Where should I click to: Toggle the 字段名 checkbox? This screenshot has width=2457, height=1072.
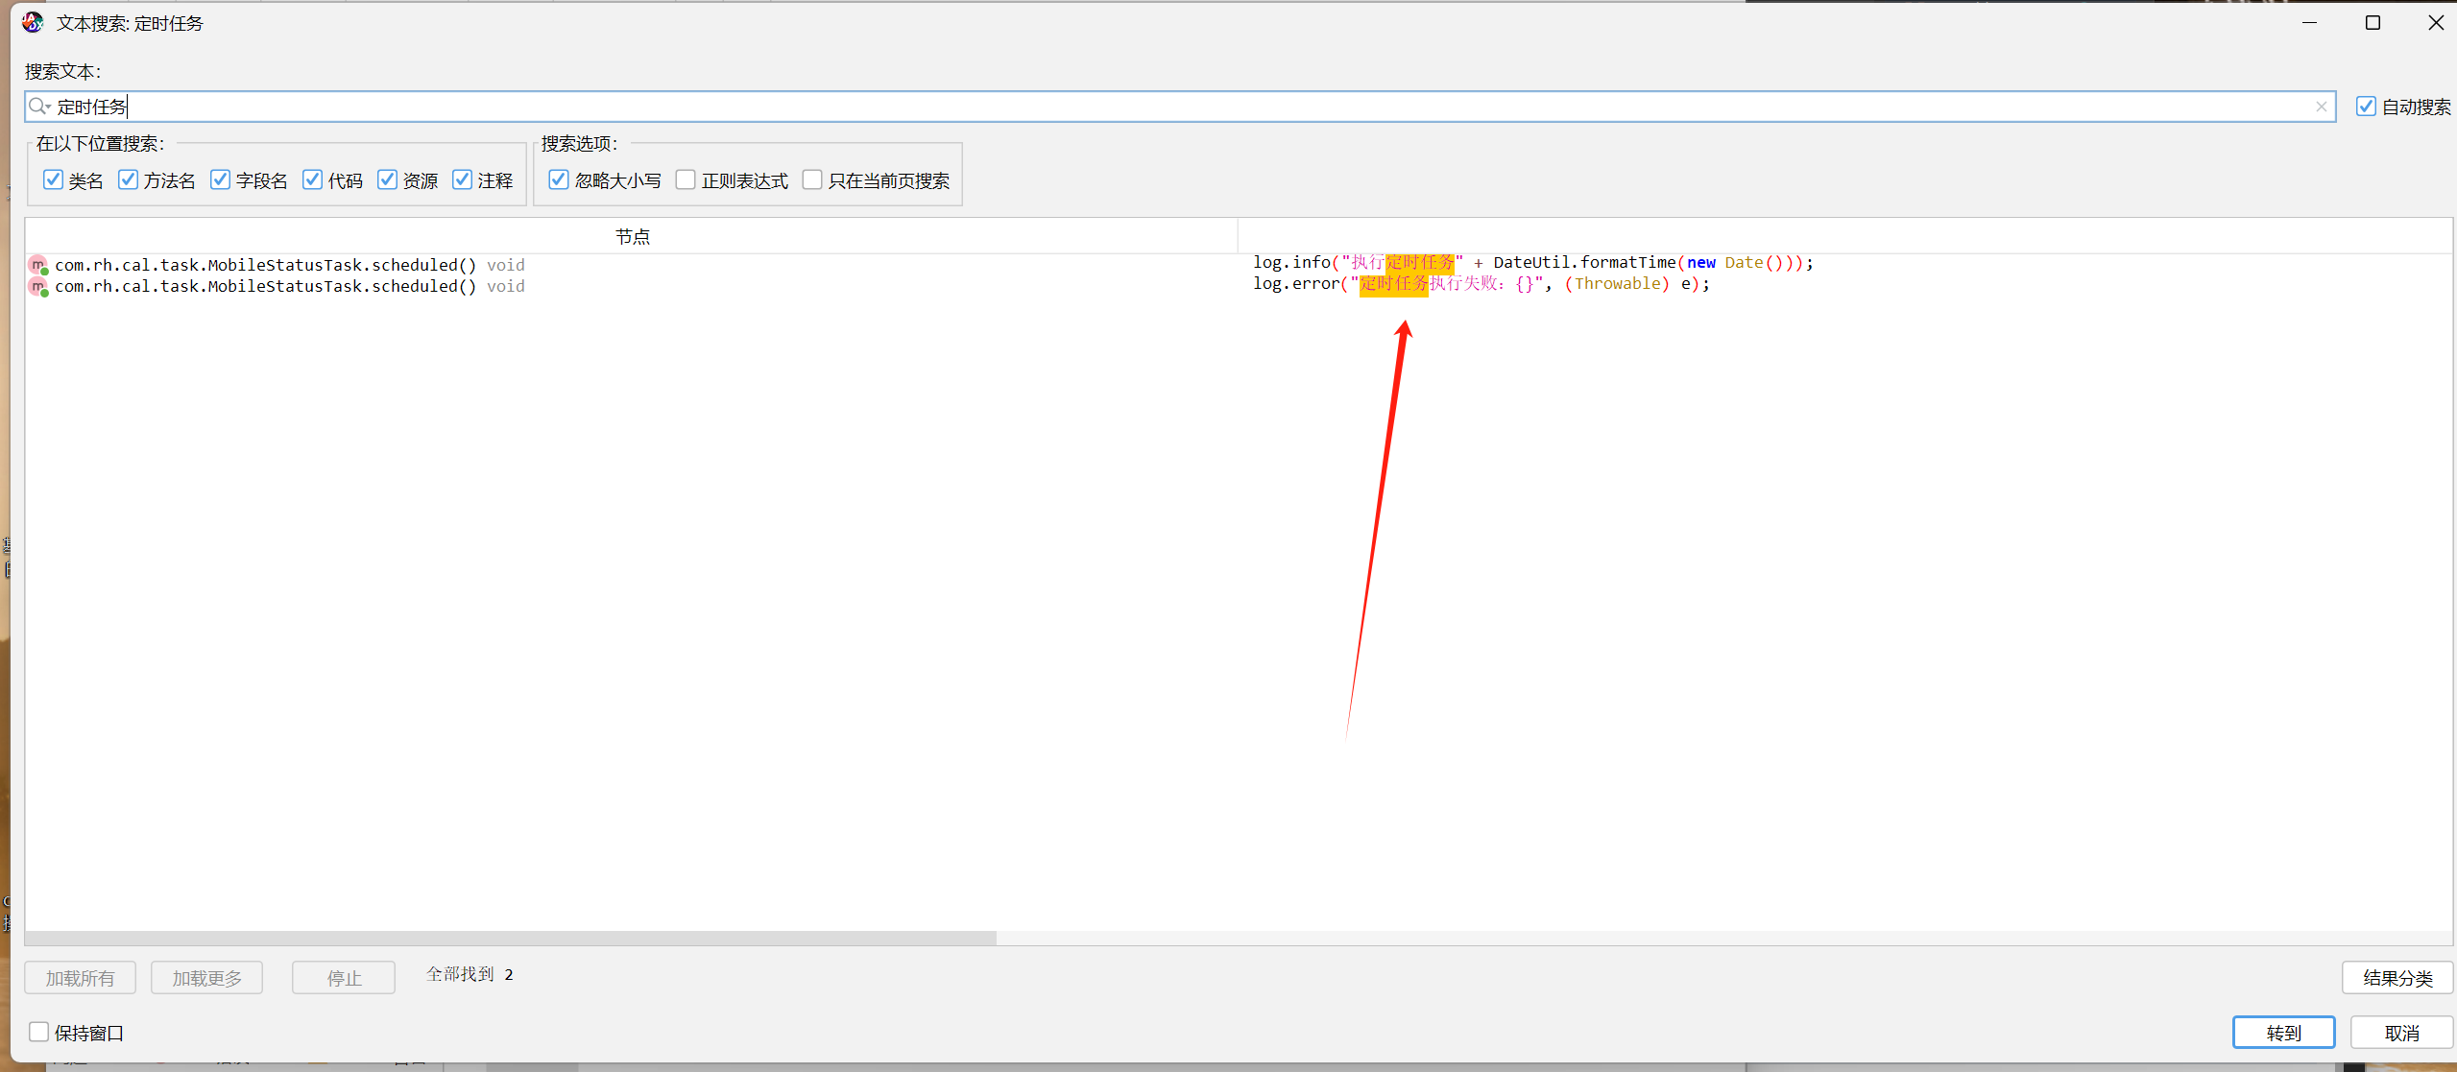[221, 180]
